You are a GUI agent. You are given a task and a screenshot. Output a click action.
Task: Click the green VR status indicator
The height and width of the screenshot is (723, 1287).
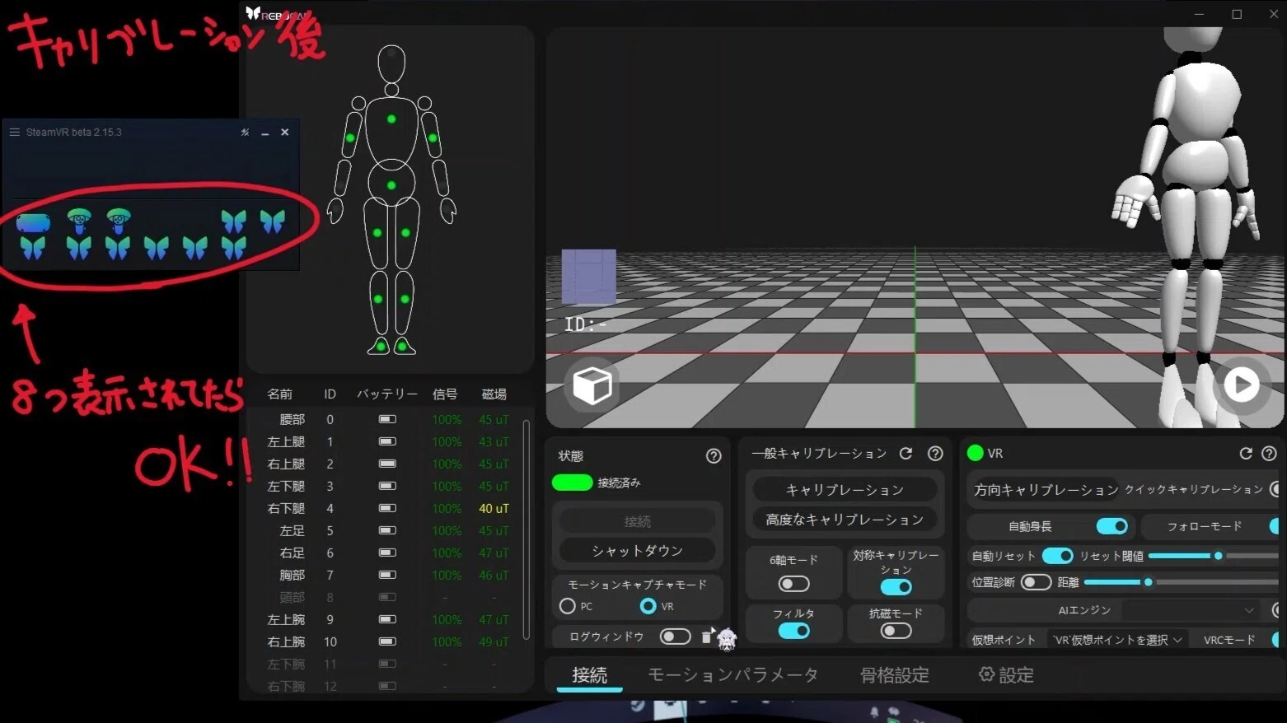click(x=976, y=453)
